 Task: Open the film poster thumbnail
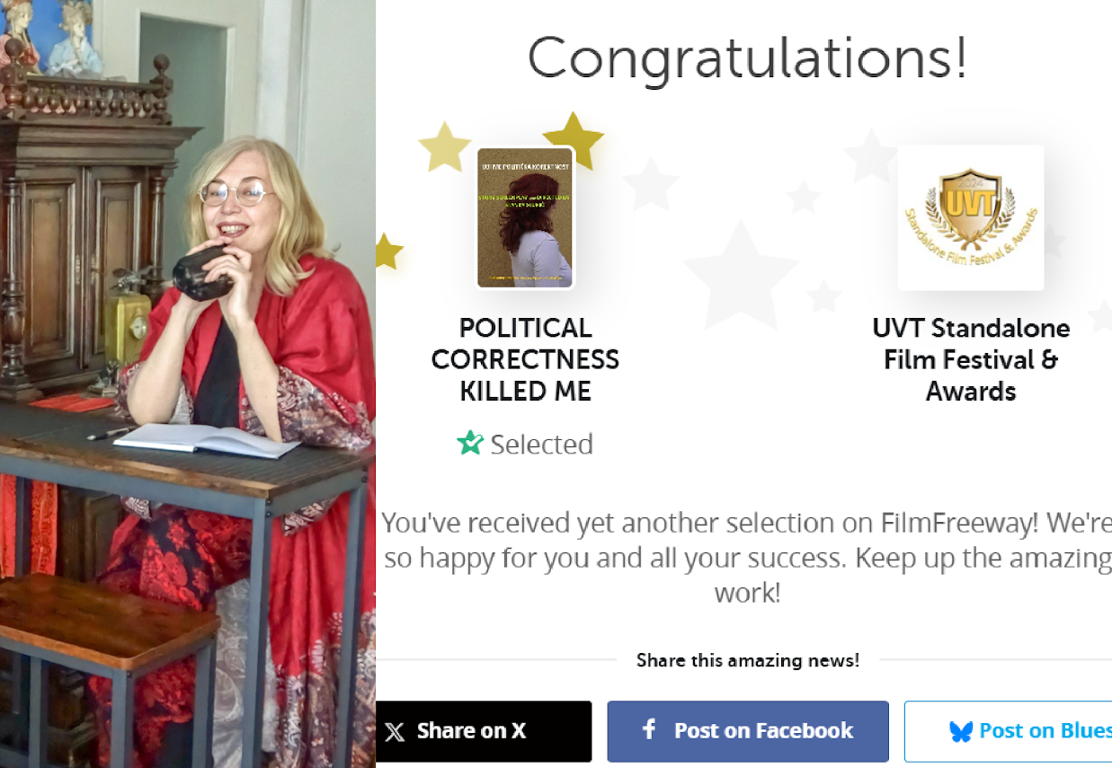pyautogui.click(x=525, y=217)
